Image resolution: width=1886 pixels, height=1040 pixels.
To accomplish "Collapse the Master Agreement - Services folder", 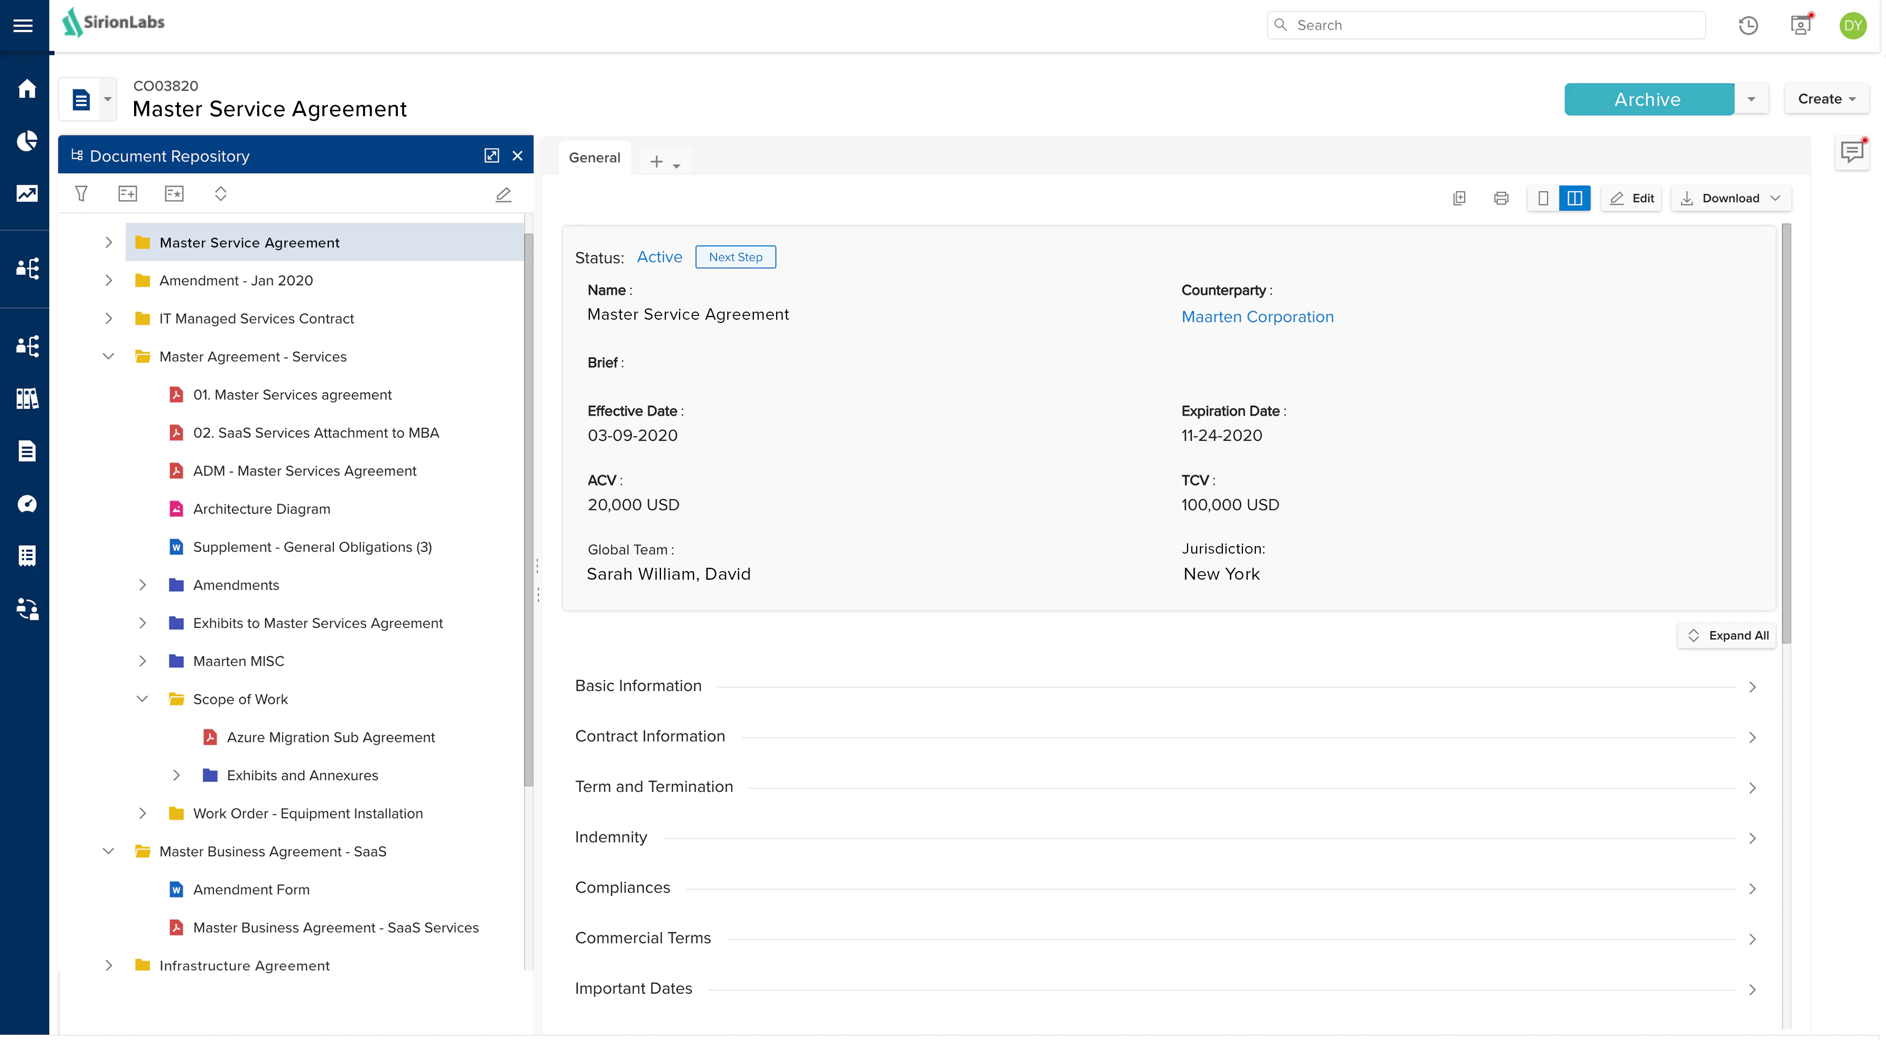I will 109,357.
